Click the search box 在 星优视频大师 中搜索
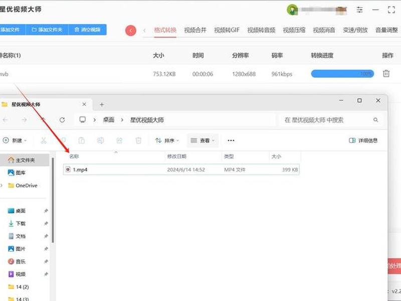The width and height of the screenshot is (401, 301). pyautogui.click(x=331, y=120)
